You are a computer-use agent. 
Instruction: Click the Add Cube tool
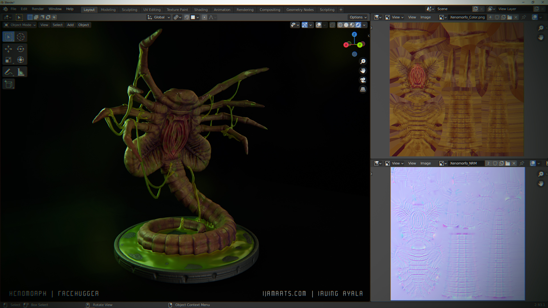point(8,84)
